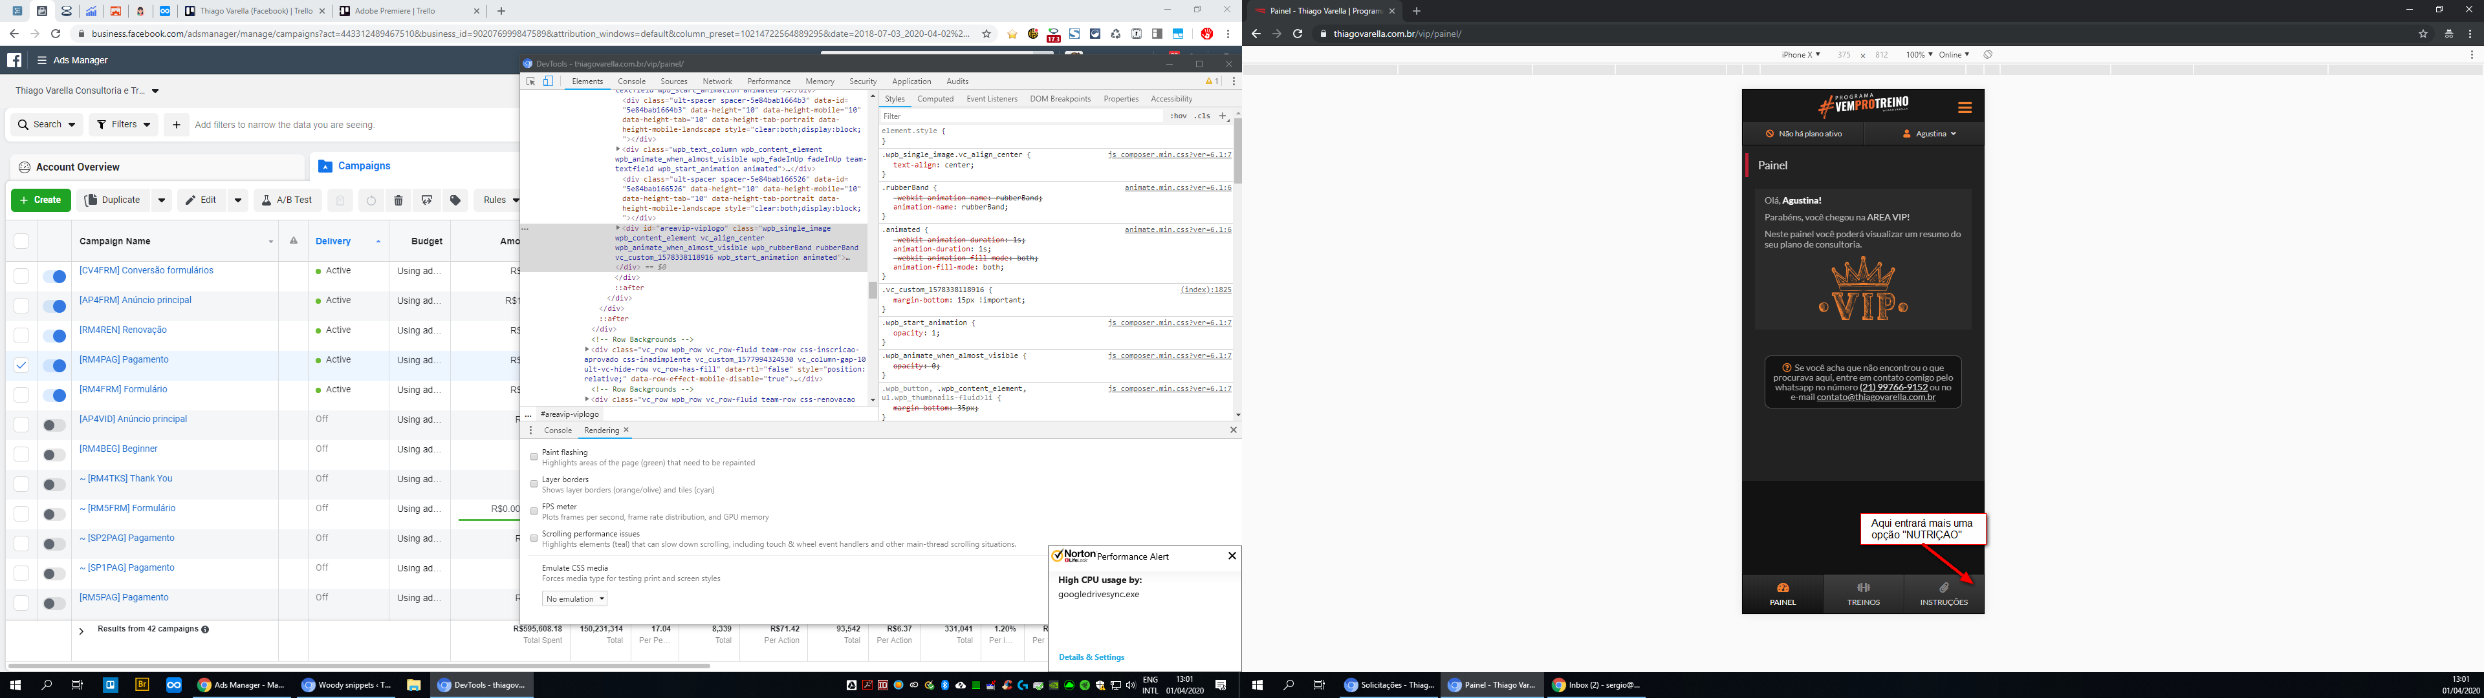Click the trash delete icon in Ads Manager

click(x=398, y=200)
